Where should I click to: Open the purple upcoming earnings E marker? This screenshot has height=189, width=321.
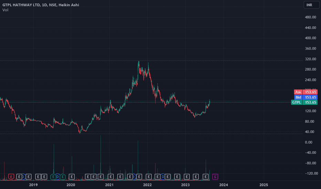point(215,177)
